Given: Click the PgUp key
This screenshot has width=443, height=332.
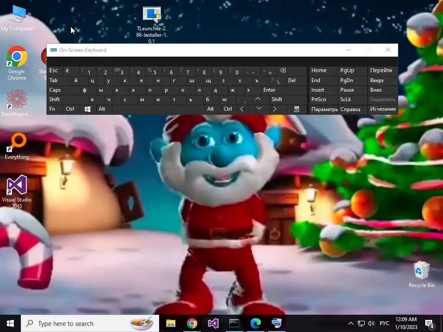Looking at the screenshot, I should coord(353,70).
